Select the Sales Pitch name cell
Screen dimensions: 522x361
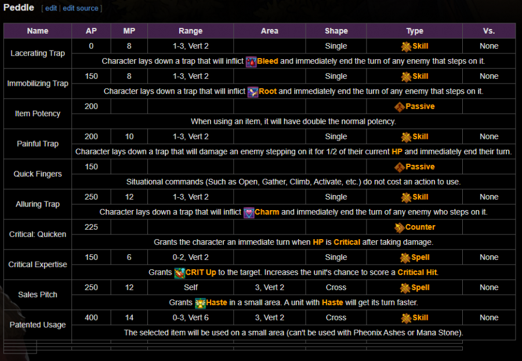(x=38, y=295)
